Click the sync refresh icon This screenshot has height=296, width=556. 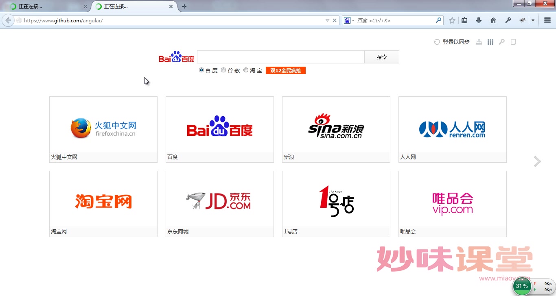(437, 42)
